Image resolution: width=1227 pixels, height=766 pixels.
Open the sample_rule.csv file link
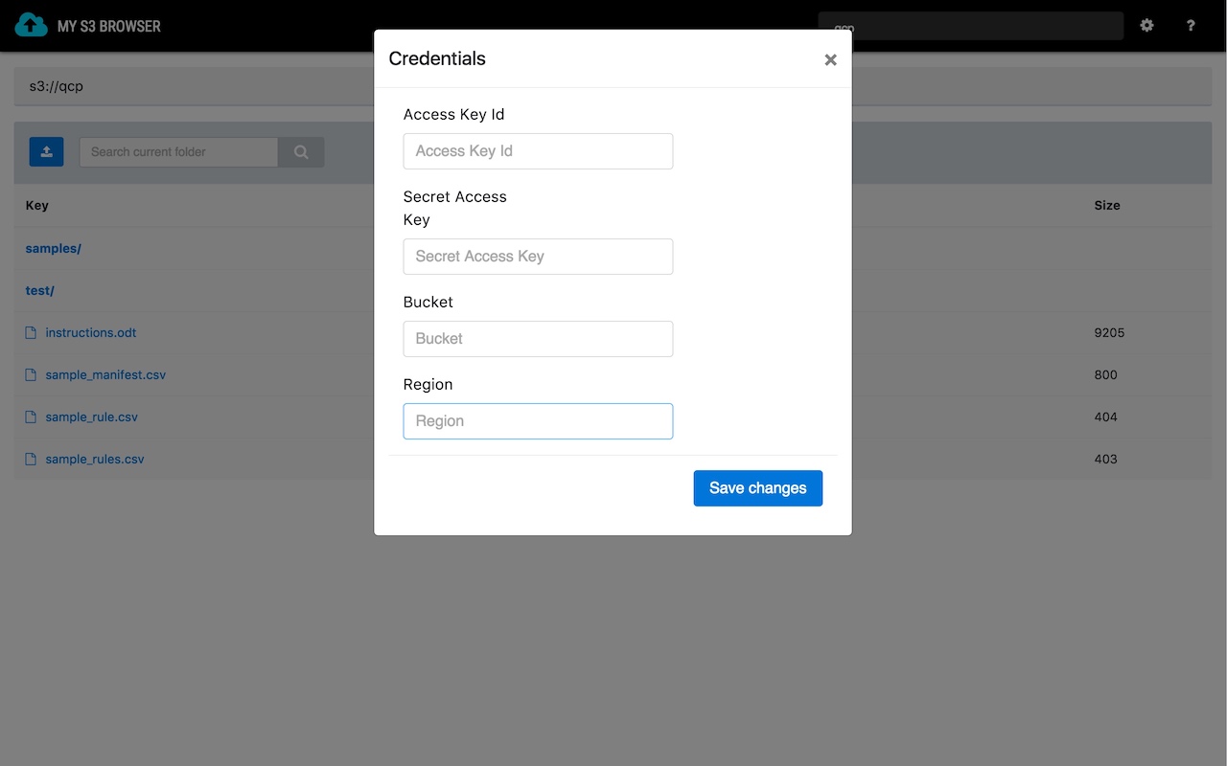click(x=92, y=417)
